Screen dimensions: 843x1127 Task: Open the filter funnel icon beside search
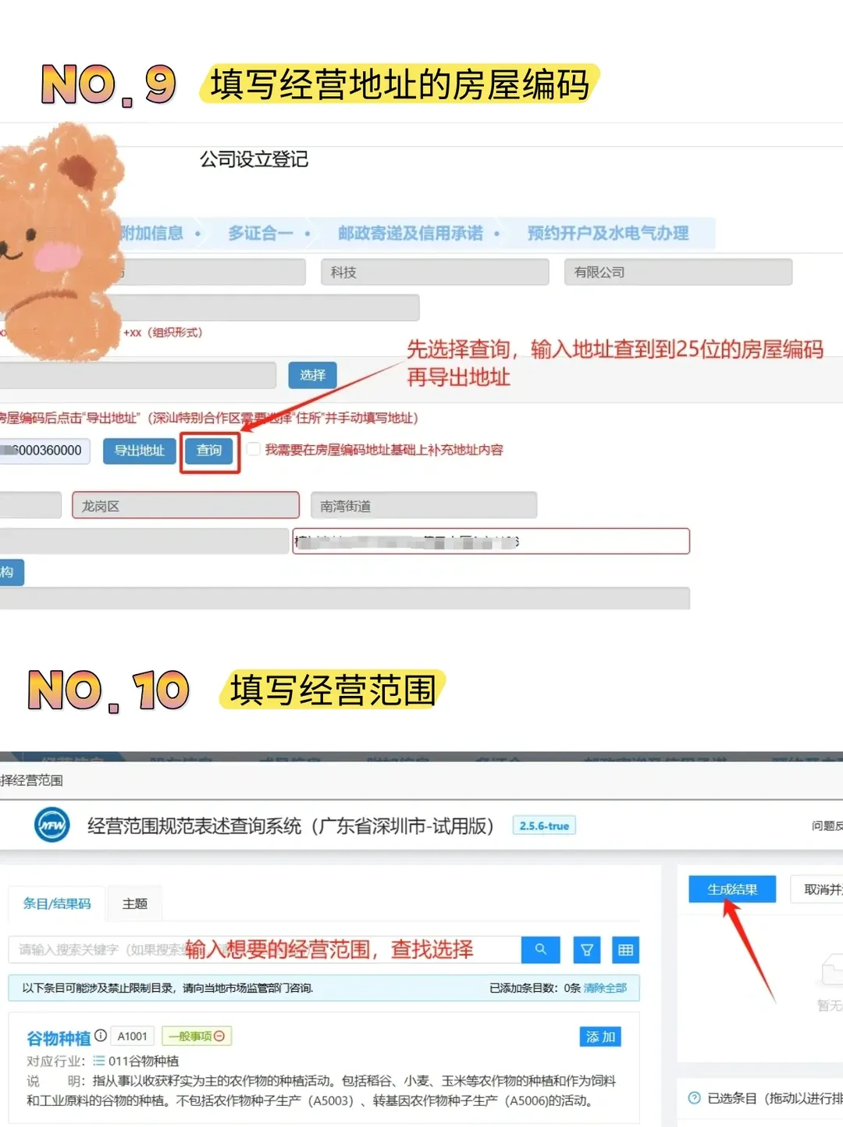click(586, 950)
